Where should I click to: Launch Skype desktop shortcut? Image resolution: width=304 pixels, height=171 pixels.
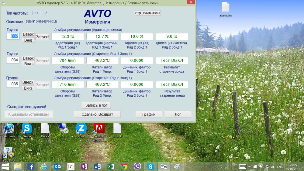[27, 130]
